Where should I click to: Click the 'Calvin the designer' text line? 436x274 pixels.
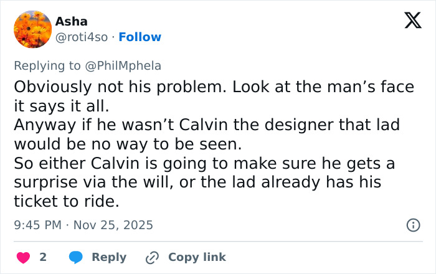click(206, 125)
